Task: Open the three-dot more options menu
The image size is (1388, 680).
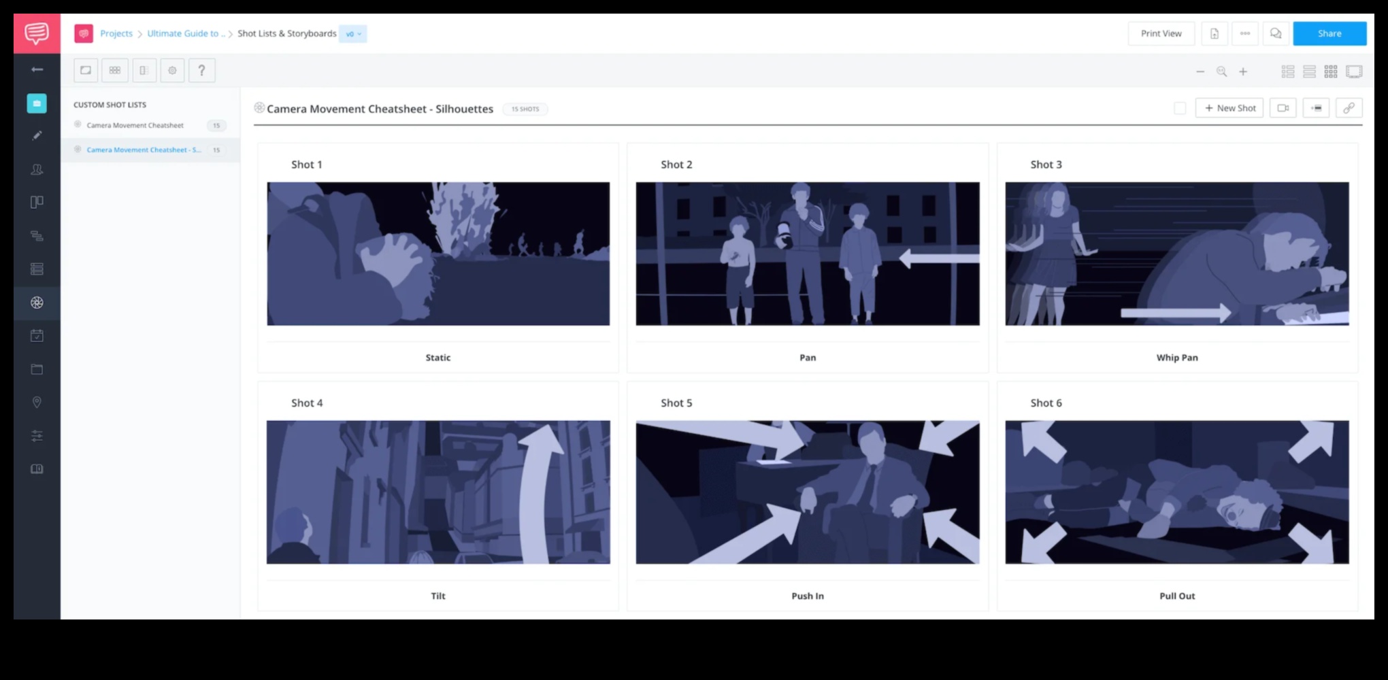Action: pyautogui.click(x=1245, y=33)
